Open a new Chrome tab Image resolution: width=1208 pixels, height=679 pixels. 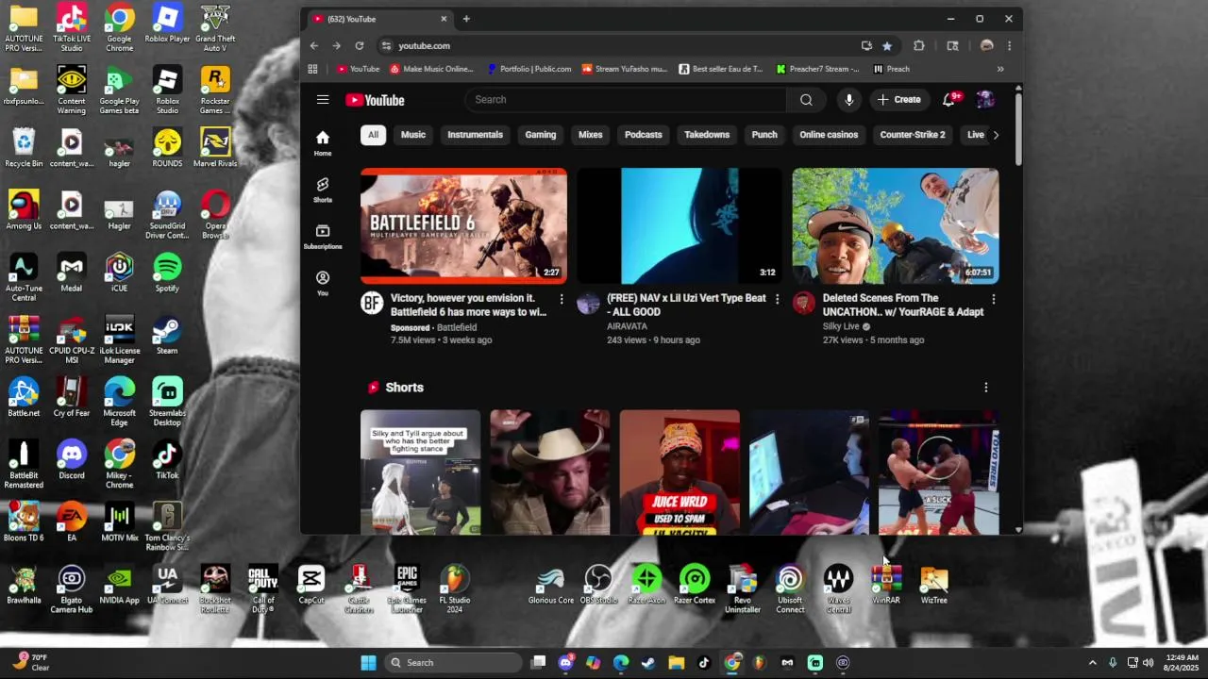point(466,19)
